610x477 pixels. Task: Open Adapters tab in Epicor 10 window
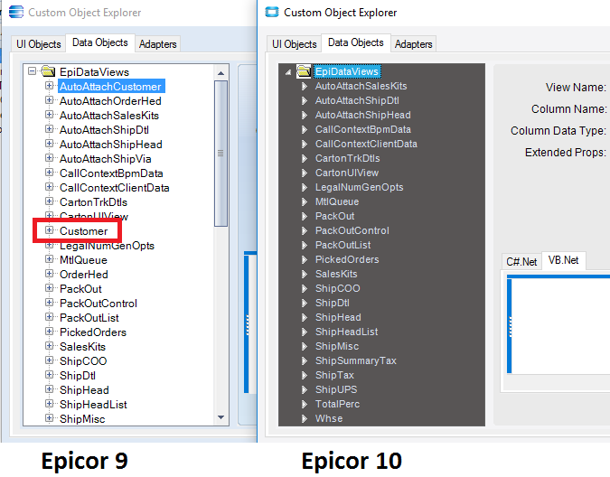pos(413,44)
